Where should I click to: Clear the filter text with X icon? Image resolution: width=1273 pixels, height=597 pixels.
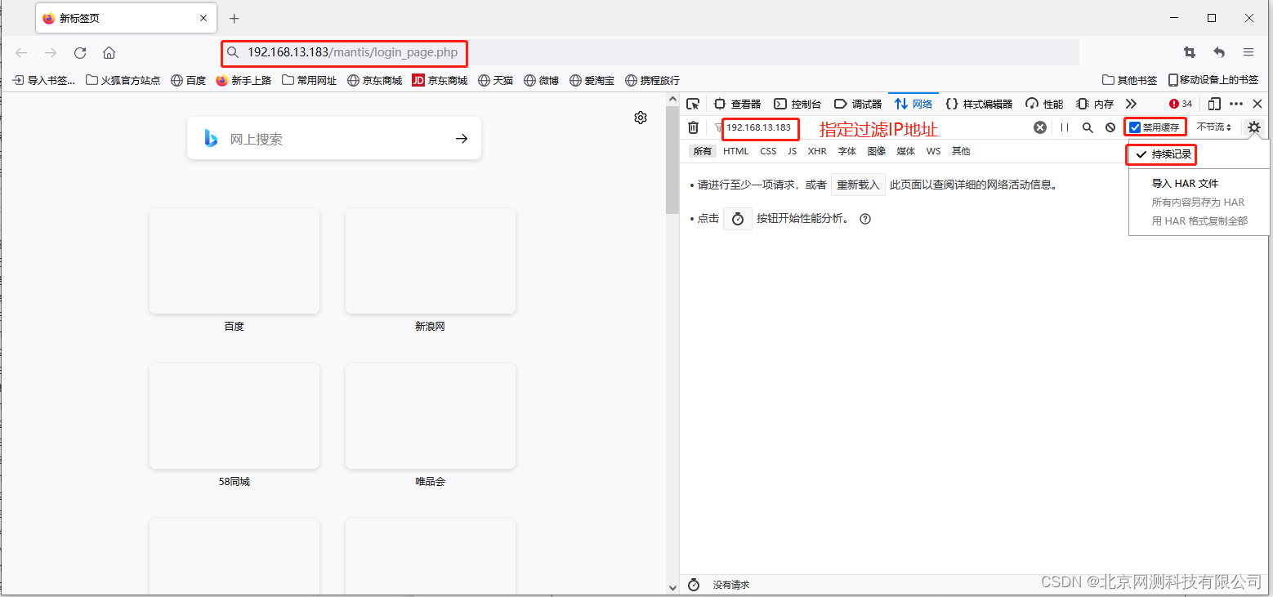[1040, 127]
